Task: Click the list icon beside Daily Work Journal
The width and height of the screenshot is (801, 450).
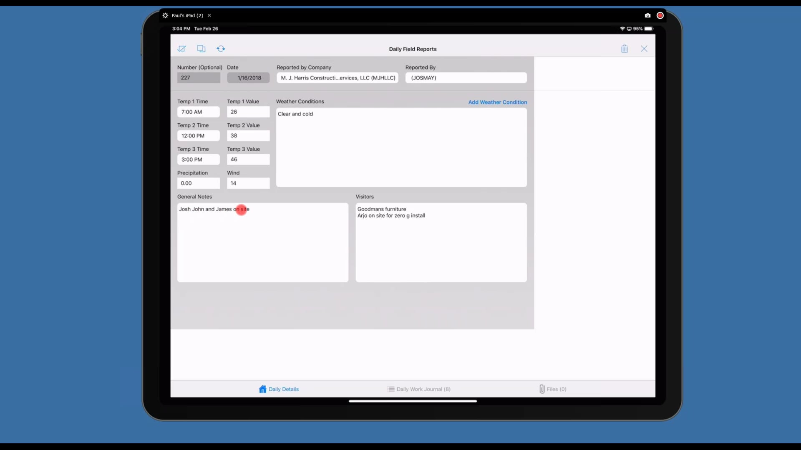Action: (x=391, y=389)
